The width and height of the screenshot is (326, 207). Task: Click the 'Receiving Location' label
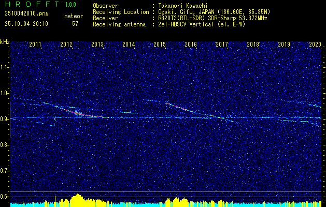121,12
